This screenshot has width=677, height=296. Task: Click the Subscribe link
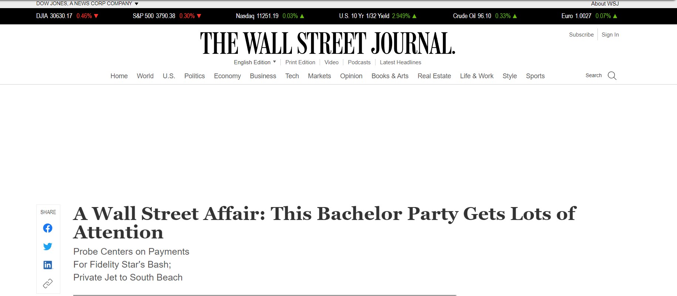(x=581, y=35)
